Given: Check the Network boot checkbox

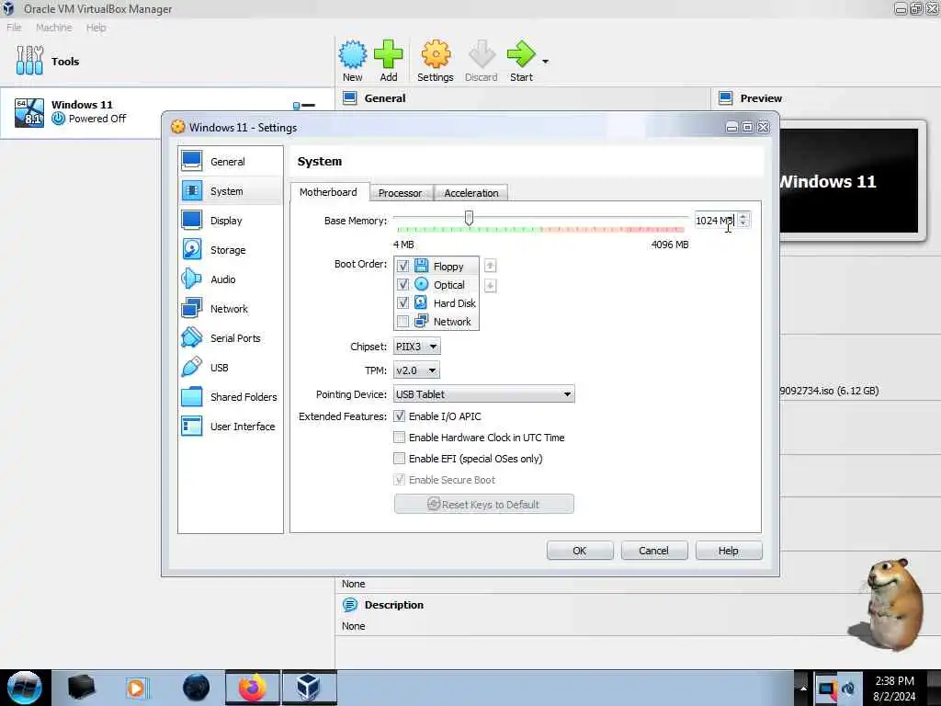Looking at the screenshot, I should 402,322.
